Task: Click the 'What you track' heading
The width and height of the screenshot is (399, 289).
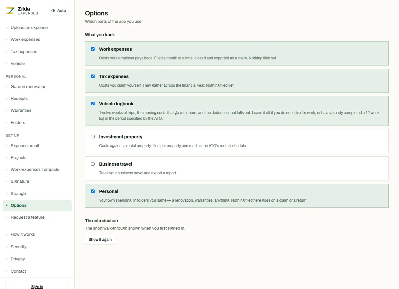Action: (100, 35)
